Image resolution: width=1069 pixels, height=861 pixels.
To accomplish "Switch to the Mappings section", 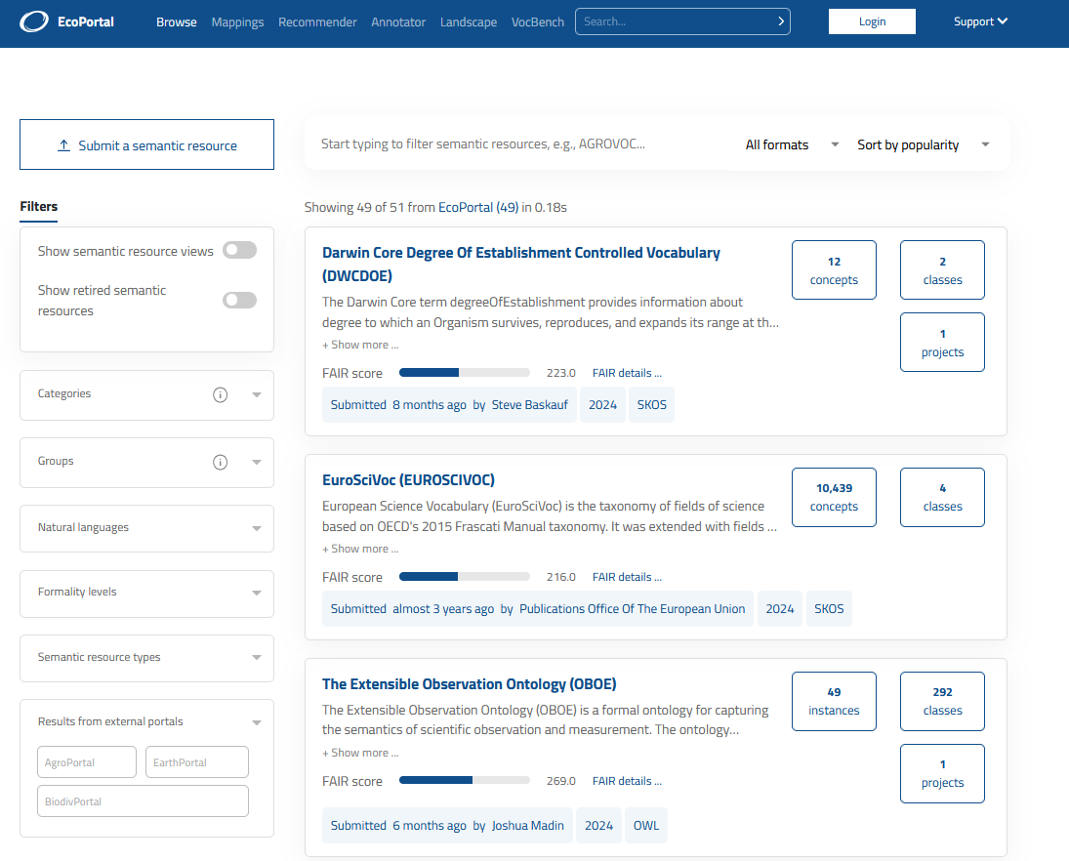I will pyautogui.click(x=237, y=20).
